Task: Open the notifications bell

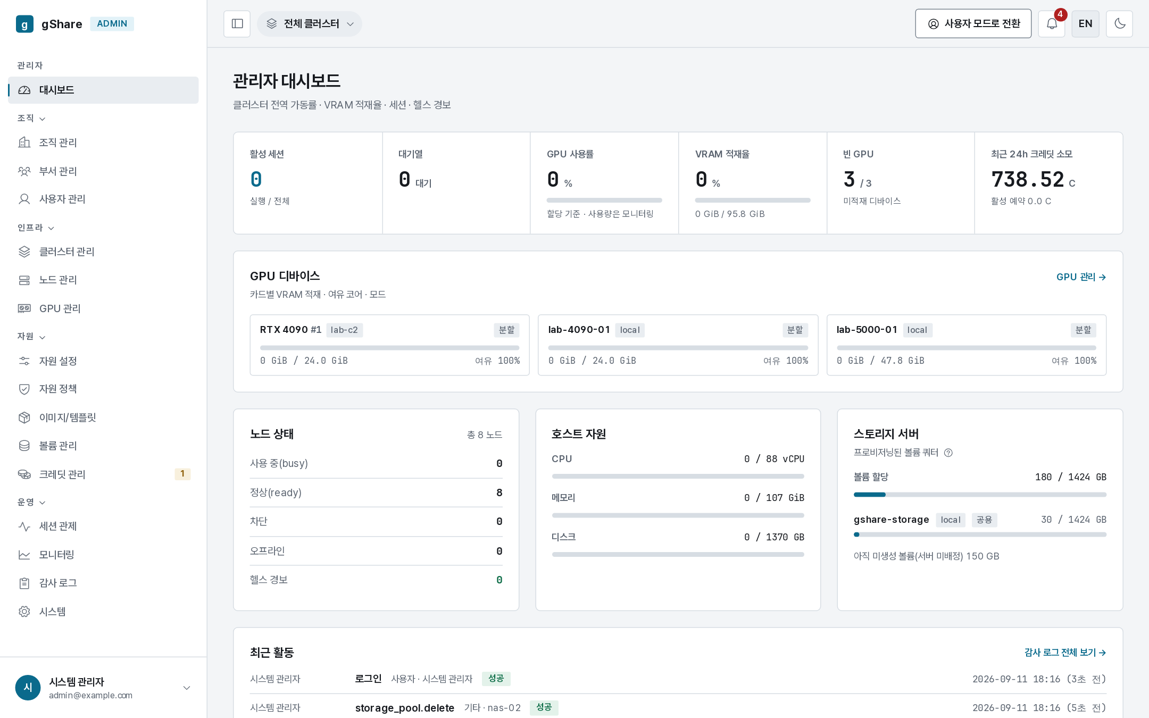Action: [x=1052, y=24]
